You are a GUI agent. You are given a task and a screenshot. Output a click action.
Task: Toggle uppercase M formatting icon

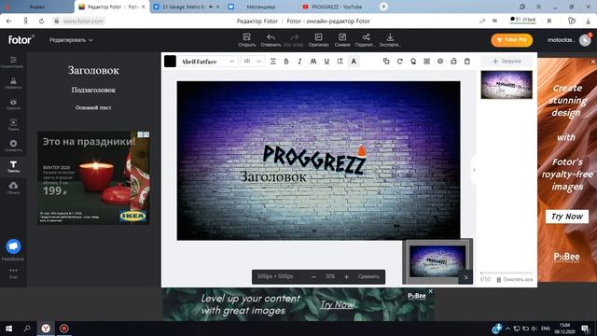tap(313, 62)
